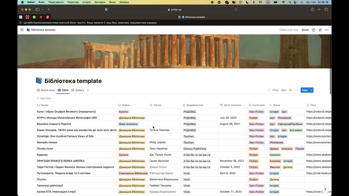
Task: Click the Filter button
Action: [x=276, y=90]
